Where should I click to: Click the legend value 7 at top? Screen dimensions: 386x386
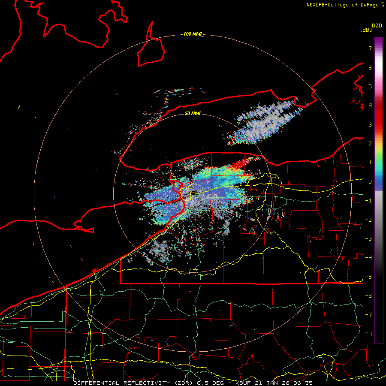coord(370,48)
